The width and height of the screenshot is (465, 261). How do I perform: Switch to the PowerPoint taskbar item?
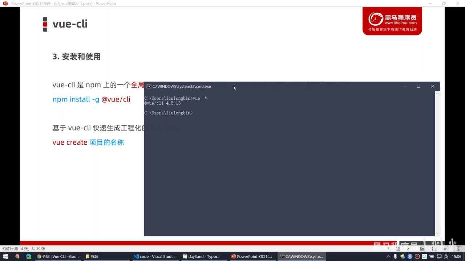(252, 256)
